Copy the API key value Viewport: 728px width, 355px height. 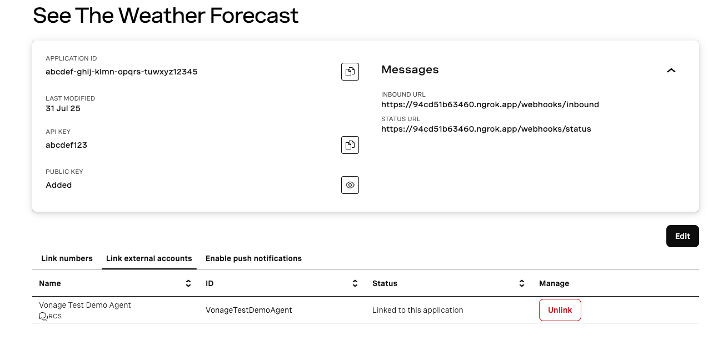point(350,145)
